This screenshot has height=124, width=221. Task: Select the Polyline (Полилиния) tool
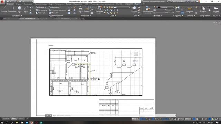[x=12, y=9]
